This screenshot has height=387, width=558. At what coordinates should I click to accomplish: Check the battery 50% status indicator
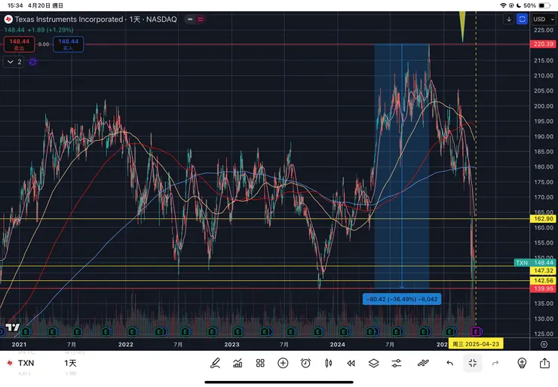(x=536, y=5)
